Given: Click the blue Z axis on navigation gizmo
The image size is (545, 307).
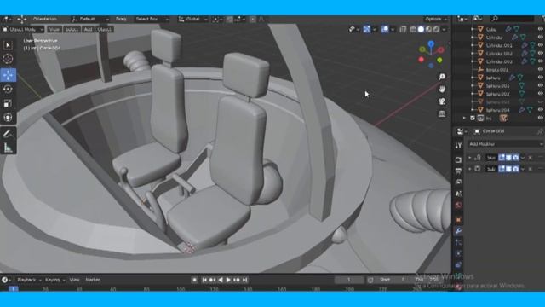Looking at the screenshot, I should 431,43.
